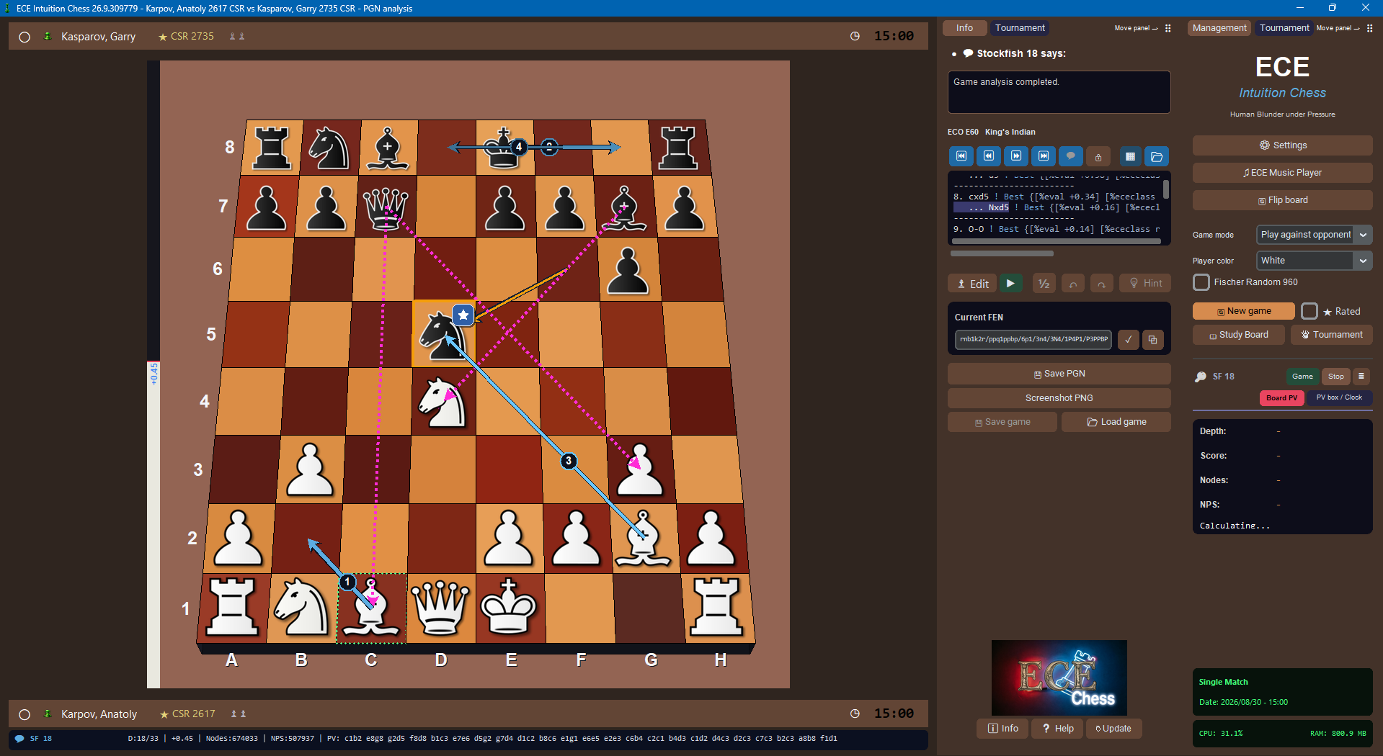Click the circle icon beside Kasparov, Garry
The height and width of the screenshot is (756, 1383).
click(x=25, y=37)
